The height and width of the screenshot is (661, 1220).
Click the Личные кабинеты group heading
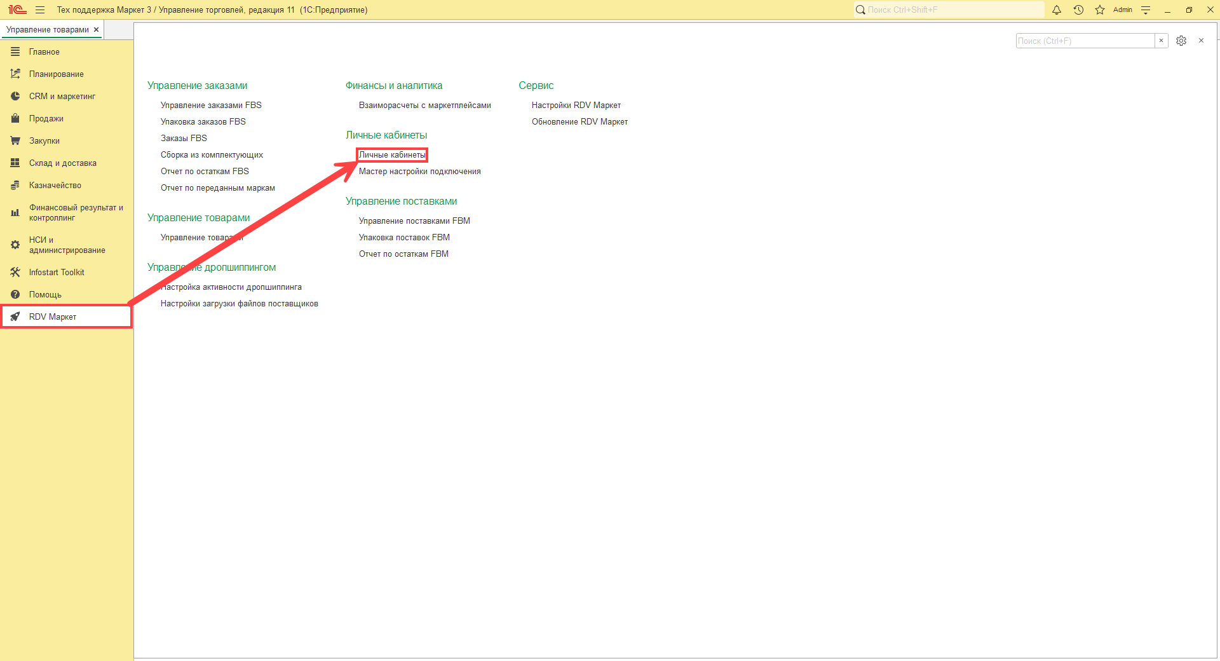pyautogui.click(x=386, y=135)
